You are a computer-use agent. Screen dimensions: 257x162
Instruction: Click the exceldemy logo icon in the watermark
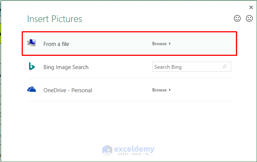point(107,150)
